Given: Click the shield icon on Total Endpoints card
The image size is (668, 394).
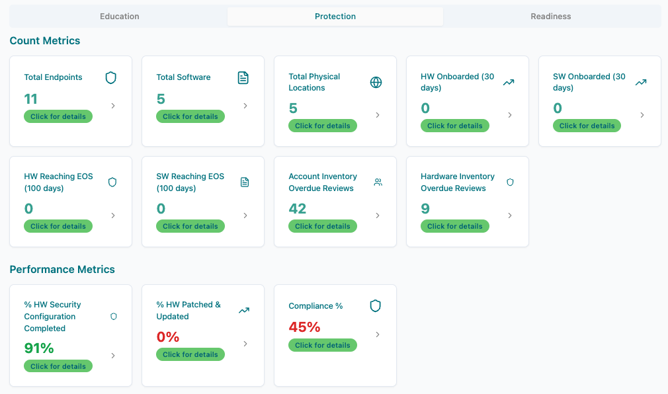Looking at the screenshot, I should coord(110,77).
